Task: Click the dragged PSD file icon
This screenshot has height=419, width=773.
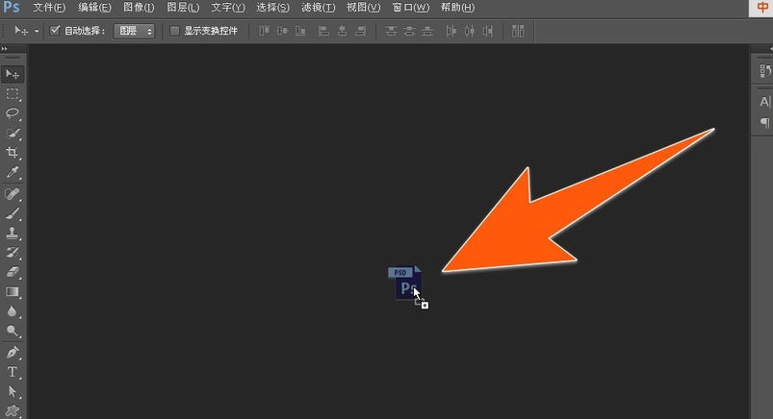Action: coord(405,283)
